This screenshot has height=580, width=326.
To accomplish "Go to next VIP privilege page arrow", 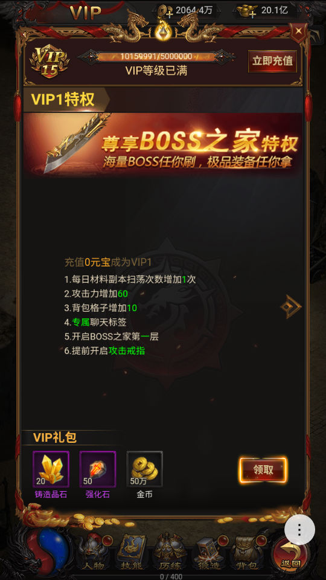I will click(291, 306).
